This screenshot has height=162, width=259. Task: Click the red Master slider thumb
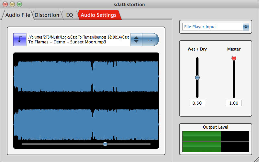[x=234, y=58]
